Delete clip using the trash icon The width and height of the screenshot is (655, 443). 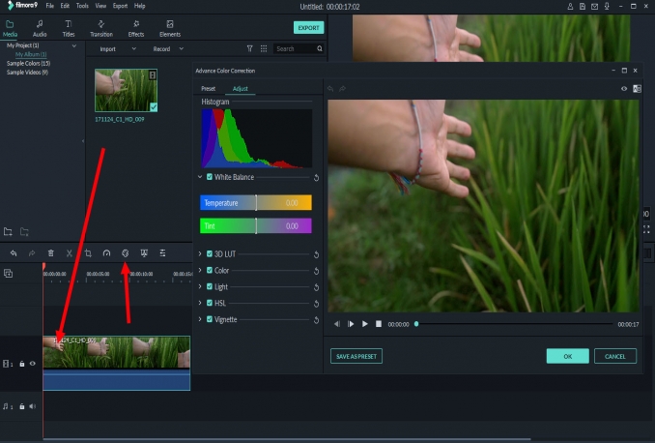tap(50, 252)
